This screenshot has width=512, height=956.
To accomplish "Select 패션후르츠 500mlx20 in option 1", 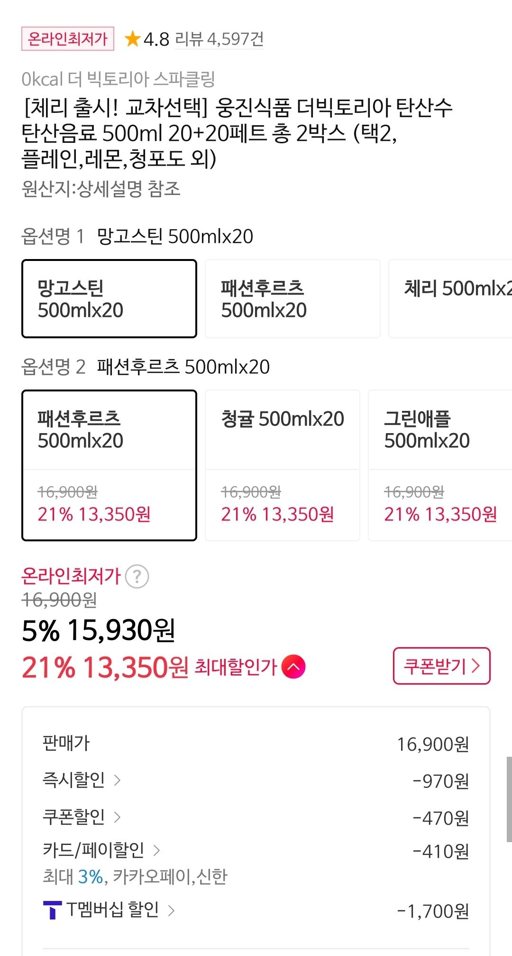I will click(292, 298).
